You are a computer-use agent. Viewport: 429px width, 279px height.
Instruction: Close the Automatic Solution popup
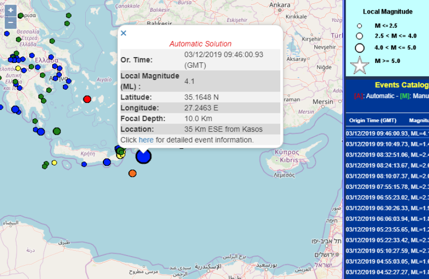pyautogui.click(x=123, y=33)
